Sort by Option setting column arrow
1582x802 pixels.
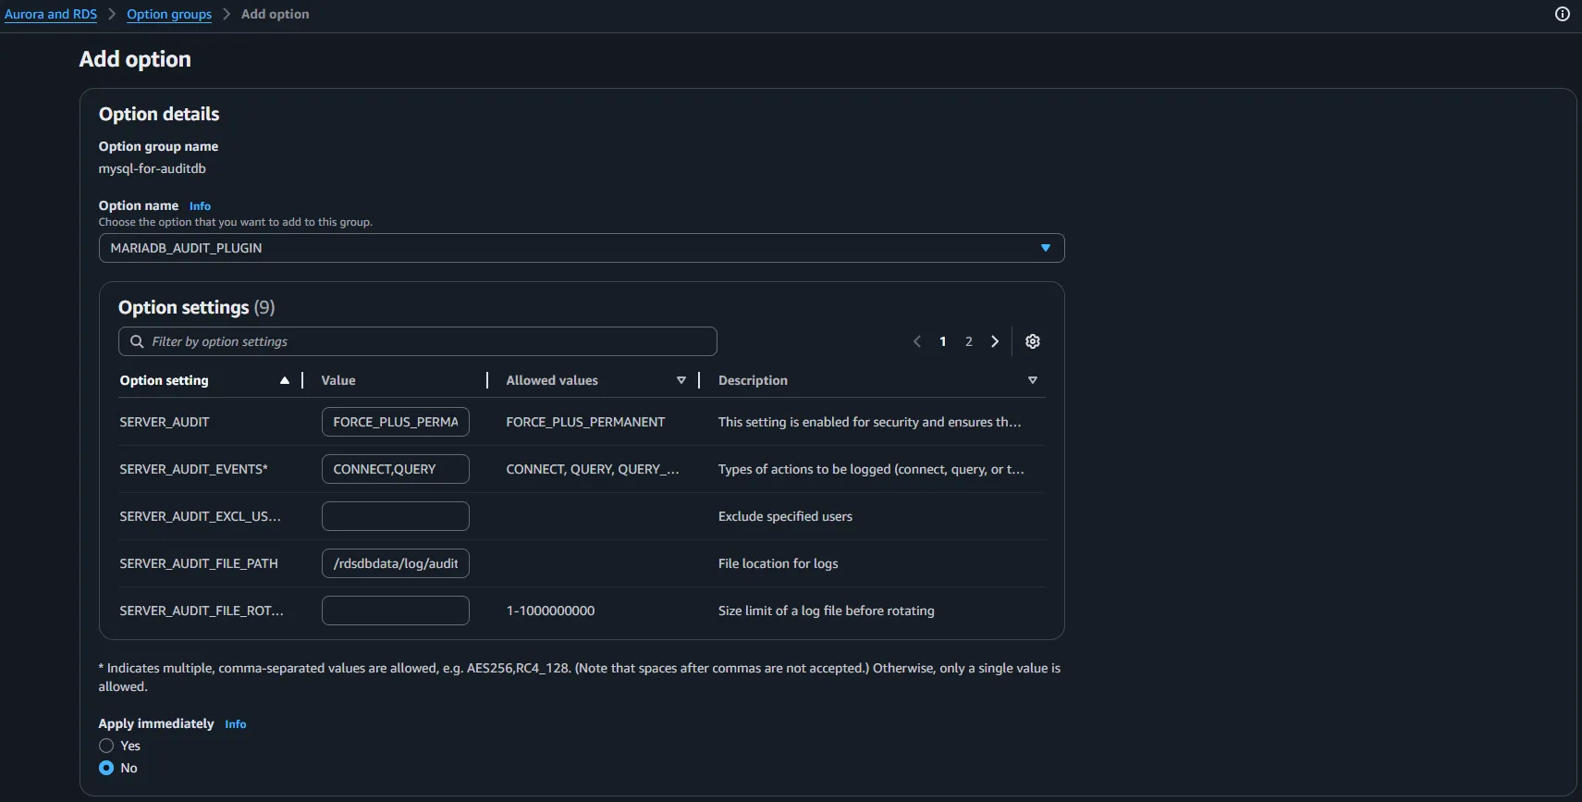284,380
